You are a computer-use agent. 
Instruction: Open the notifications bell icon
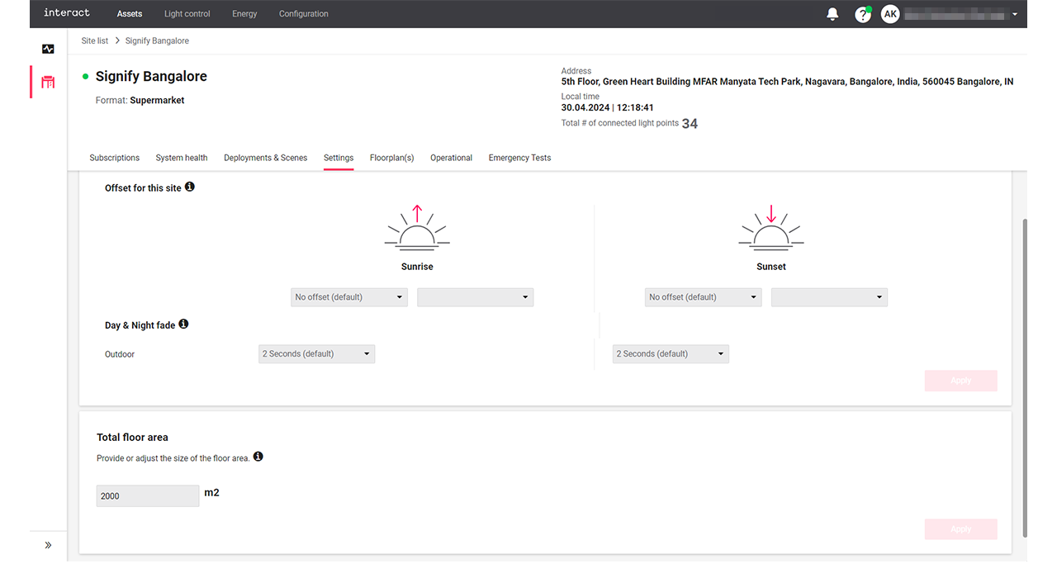pos(832,14)
